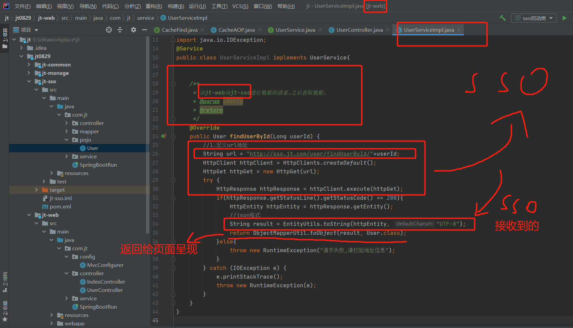Screen dimensions: 573x328
Task: Expand the target folder
Action: 36,190
